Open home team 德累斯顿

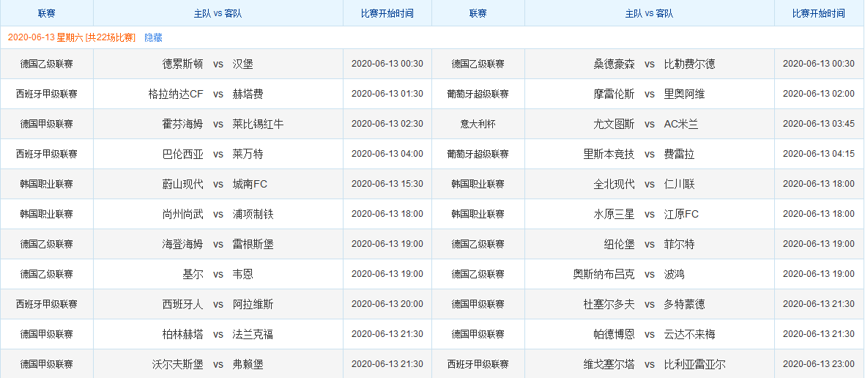[x=182, y=64]
